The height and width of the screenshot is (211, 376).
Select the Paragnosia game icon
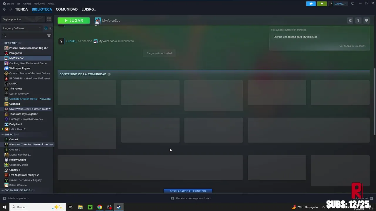point(6,53)
